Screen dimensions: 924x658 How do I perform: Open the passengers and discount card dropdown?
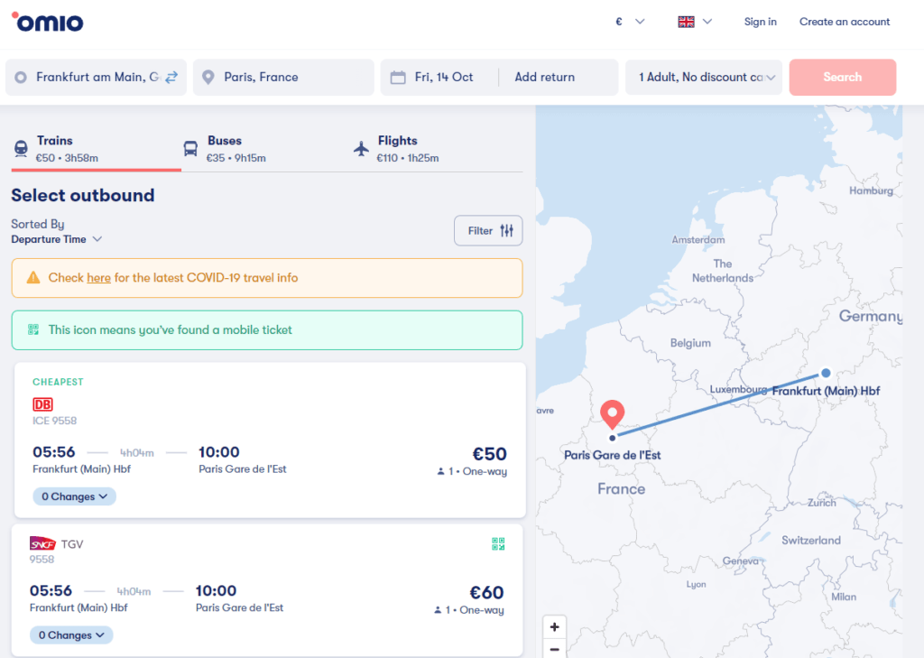[x=704, y=78]
